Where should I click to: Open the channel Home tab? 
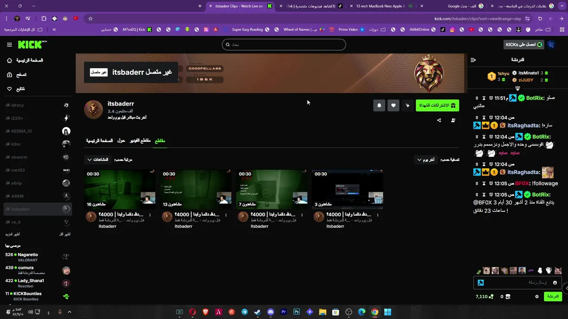[99, 140]
